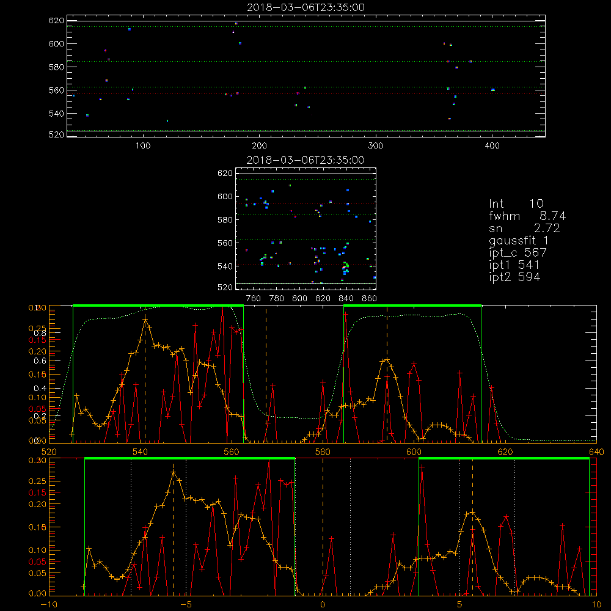The width and height of the screenshot is (611, 611).
Task: Click the 400 label on top plot x-axis
Action: (x=492, y=146)
